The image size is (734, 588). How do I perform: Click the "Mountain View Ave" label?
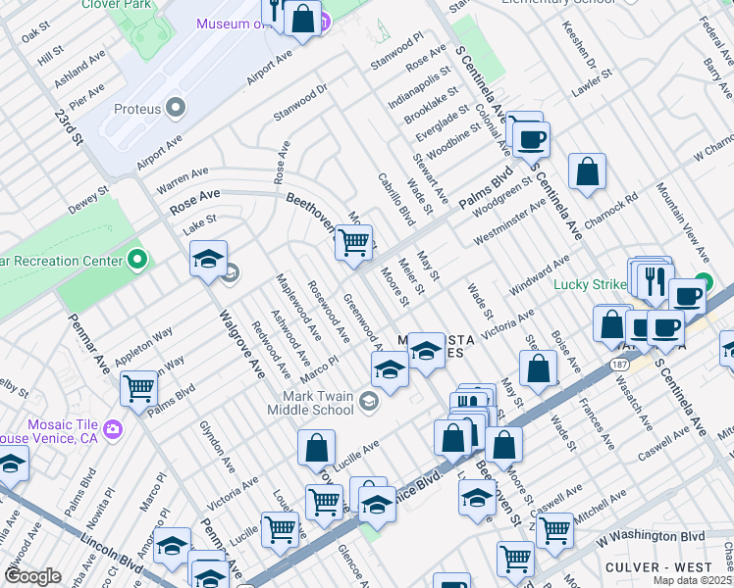[683, 222]
